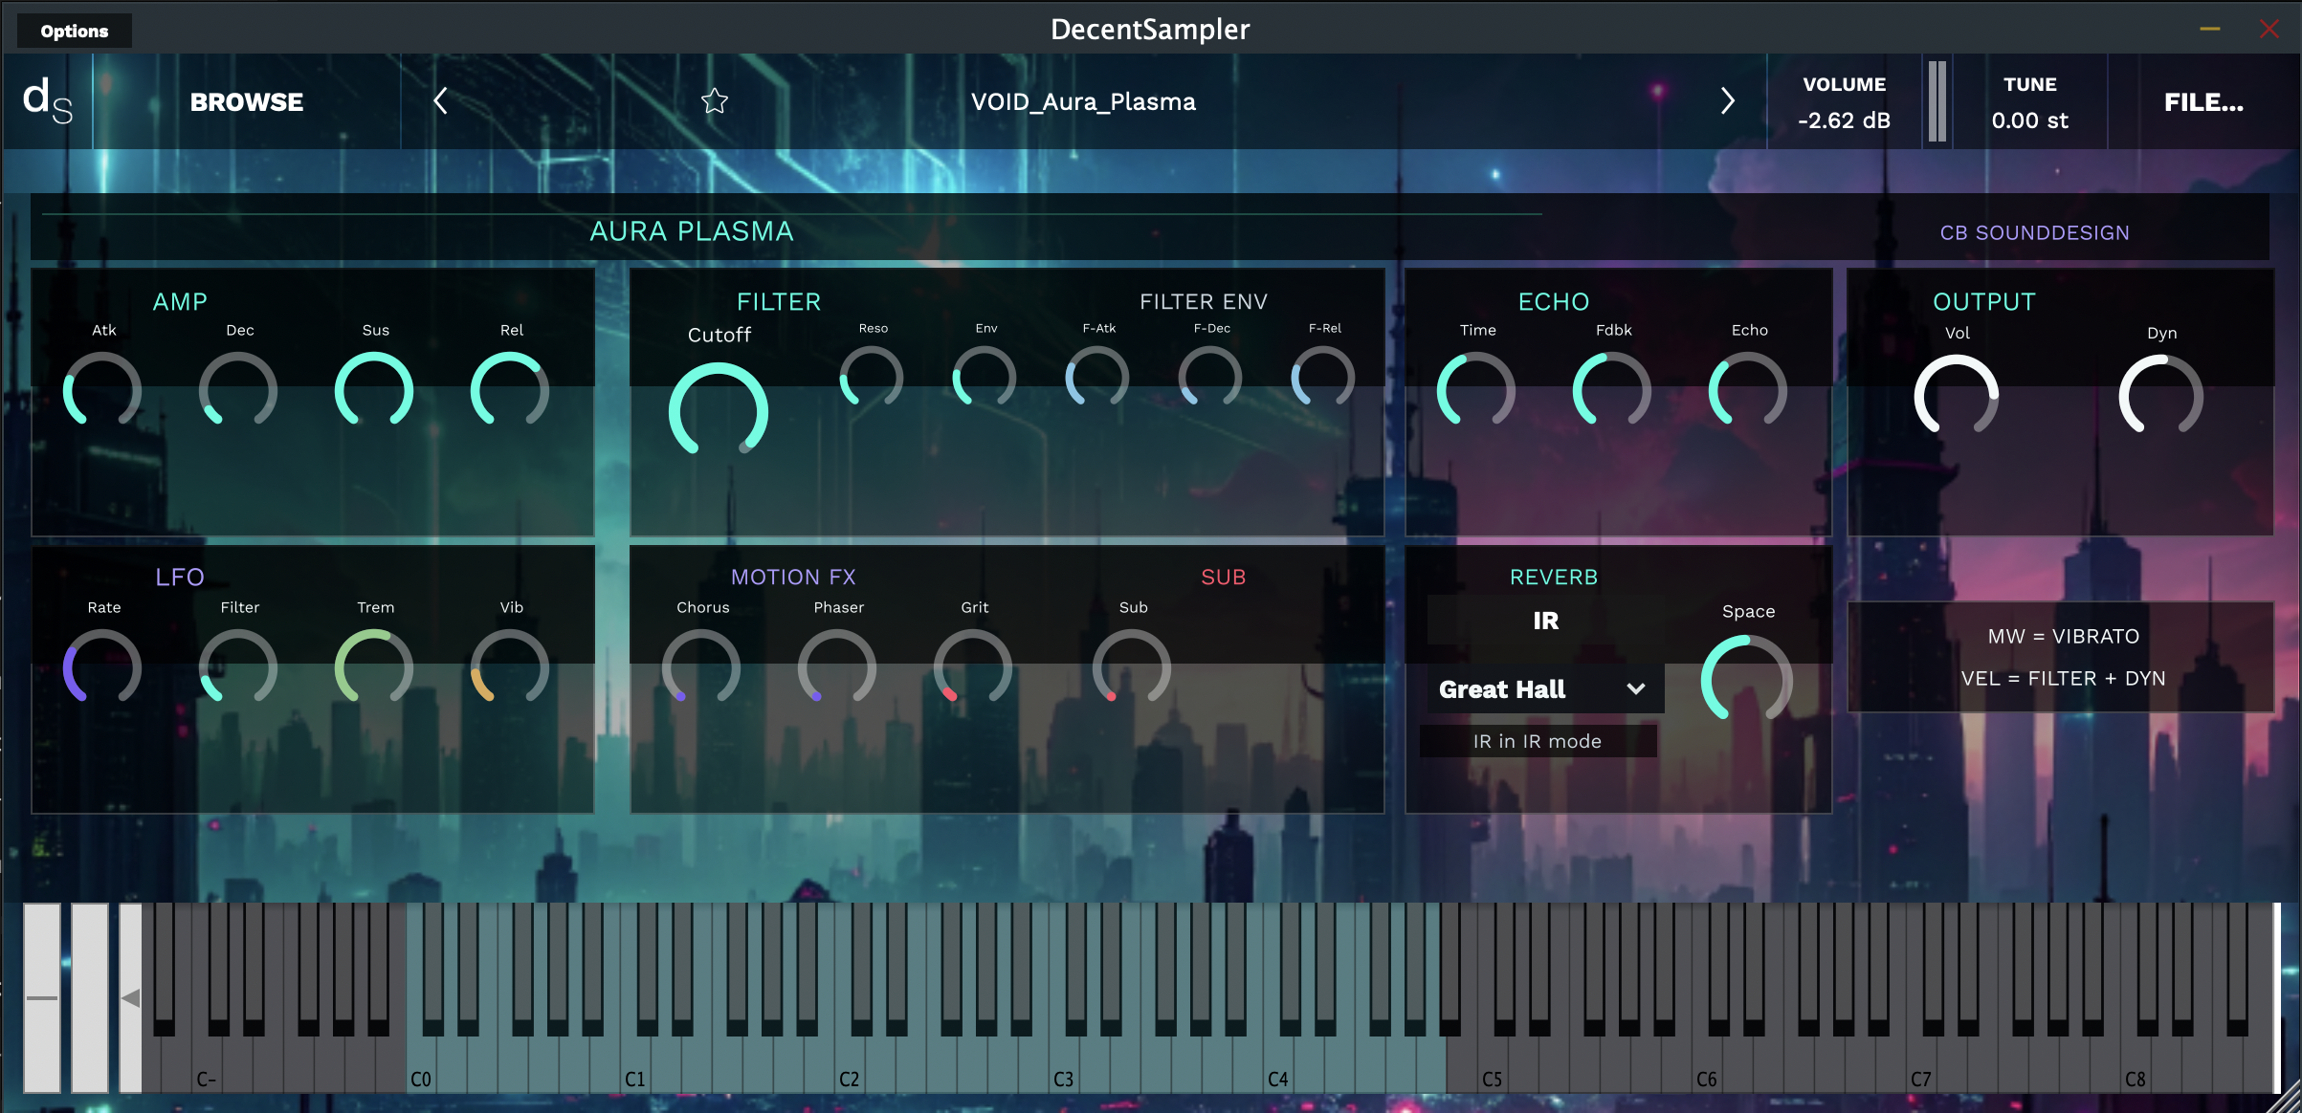This screenshot has width=2302, height=1113.
Task: Open the Options menu
Action: [x=75, y=31]
